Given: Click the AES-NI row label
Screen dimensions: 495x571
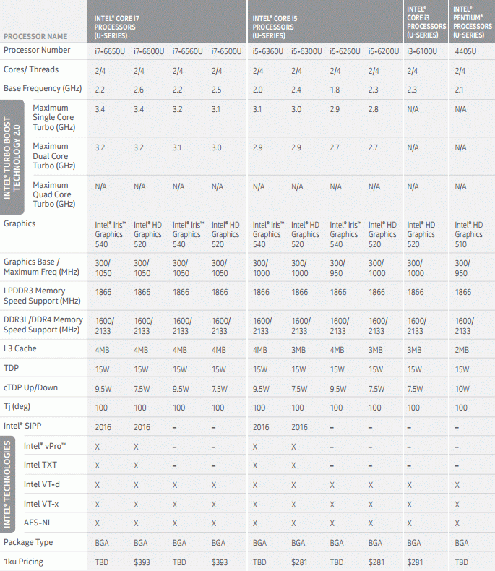Looking at the screenshot, I should 37,523.
